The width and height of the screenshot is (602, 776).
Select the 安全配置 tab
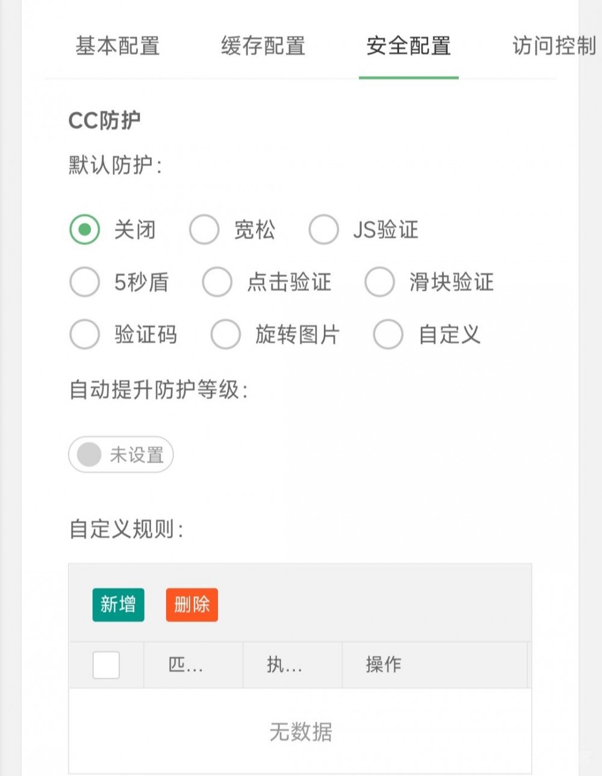click(409, 47)
